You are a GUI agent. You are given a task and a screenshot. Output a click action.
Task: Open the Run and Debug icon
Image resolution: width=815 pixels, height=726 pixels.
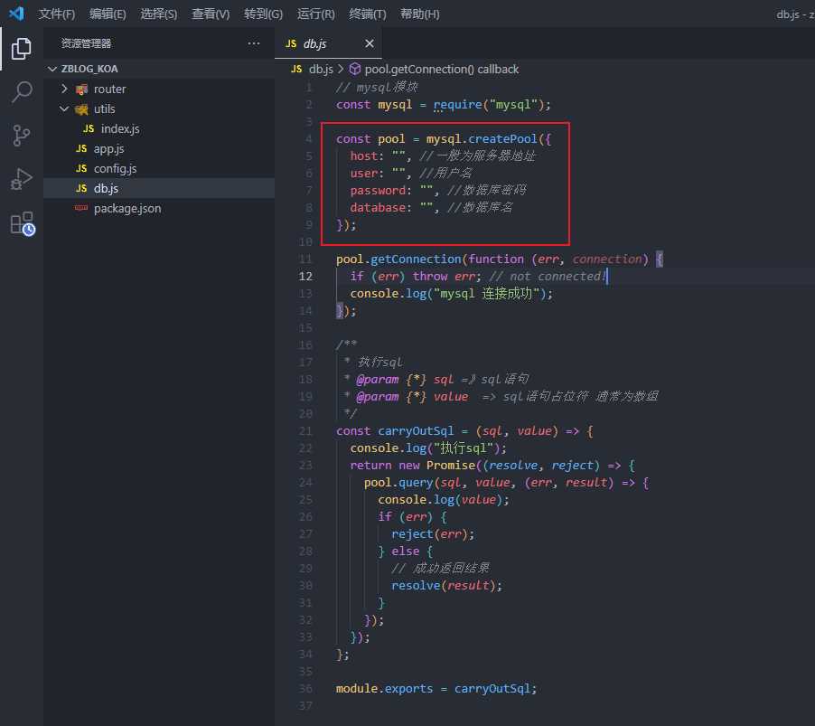coord(22,179)
